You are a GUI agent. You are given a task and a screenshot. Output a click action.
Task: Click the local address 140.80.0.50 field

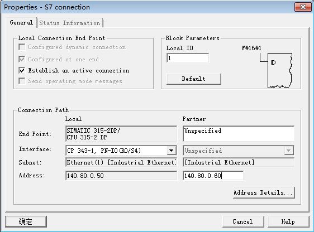121,176
